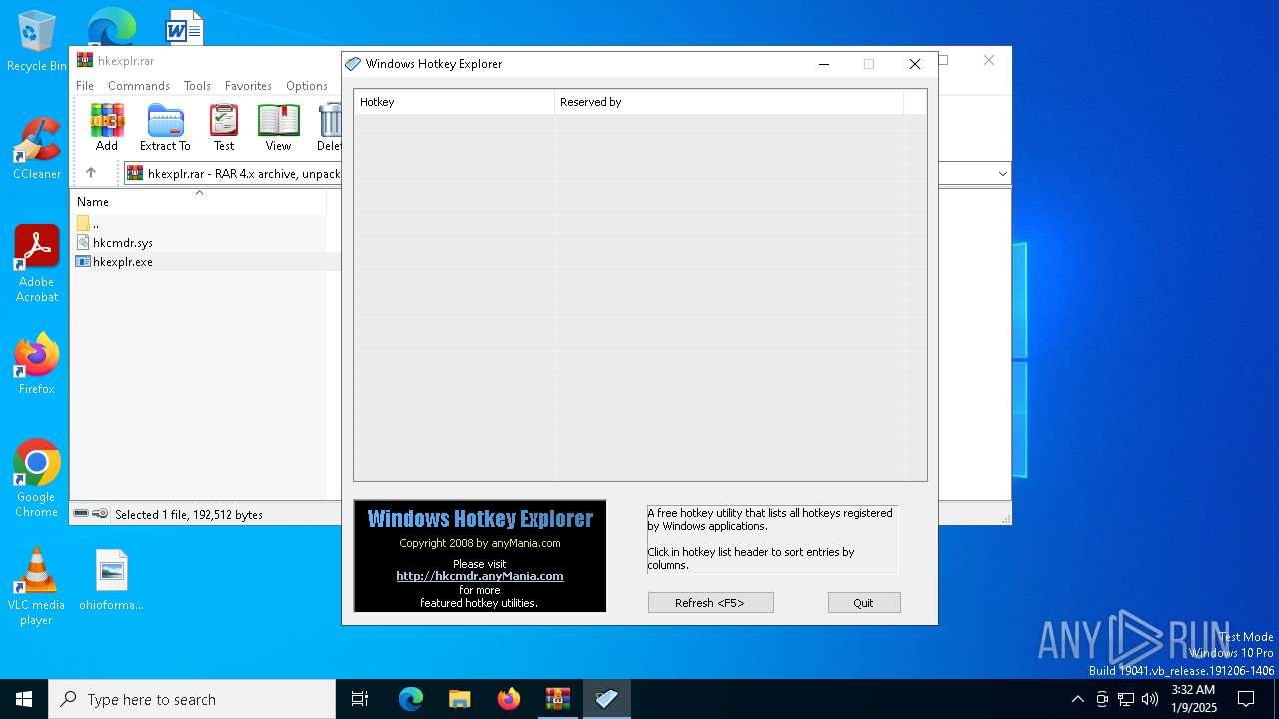
Task: Close the WinRAR window
Action: click(x=988, y=60)
